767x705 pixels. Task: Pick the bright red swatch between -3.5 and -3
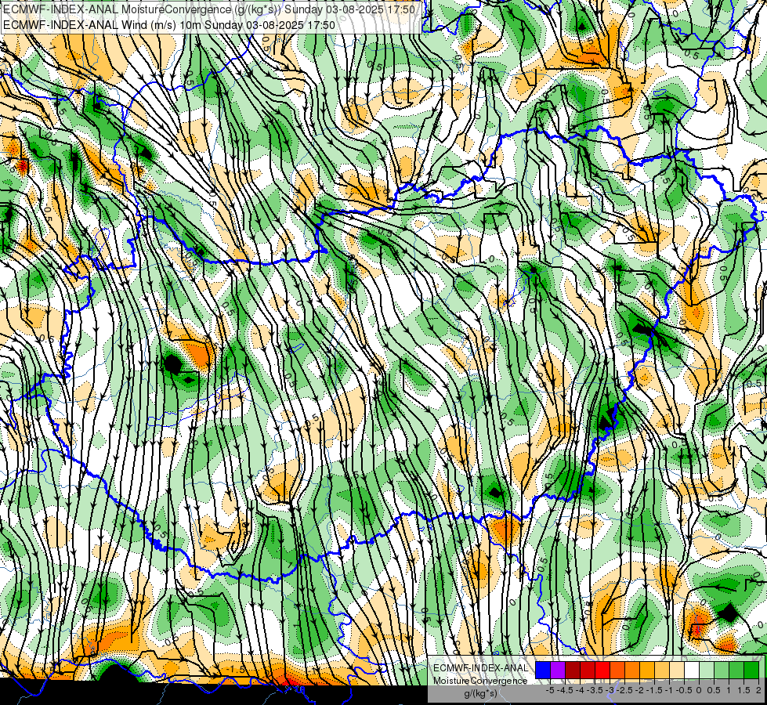(602, 671)
